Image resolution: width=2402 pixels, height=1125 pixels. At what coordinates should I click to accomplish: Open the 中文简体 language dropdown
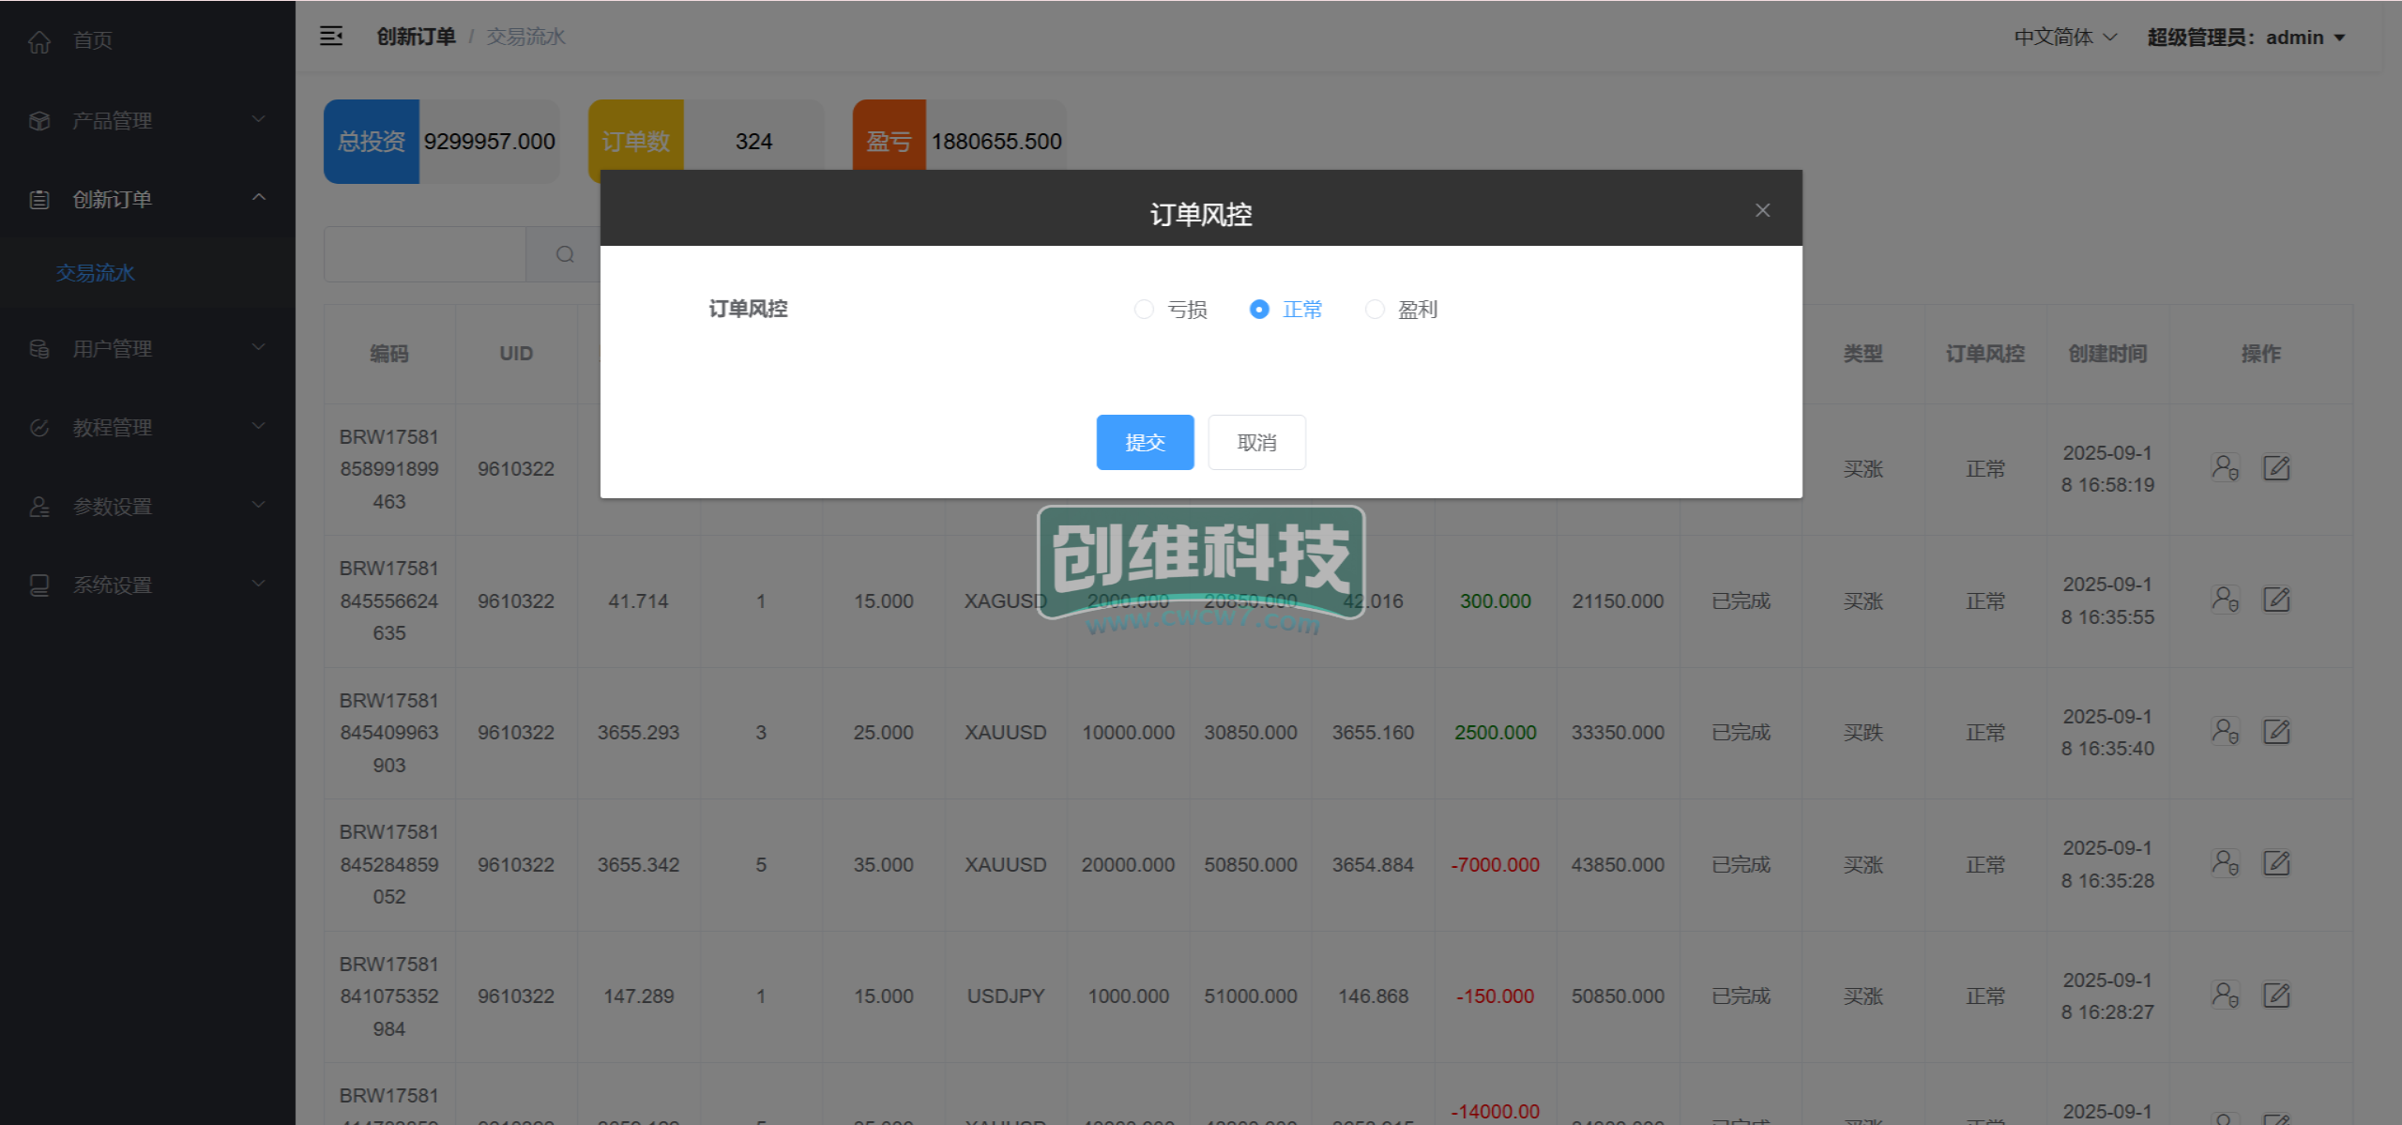coord(2065,38)
